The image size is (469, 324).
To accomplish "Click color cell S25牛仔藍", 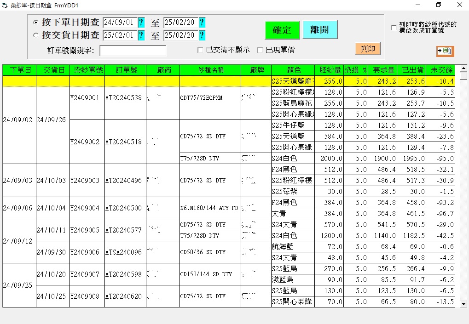I will click(x=293, y=125).
